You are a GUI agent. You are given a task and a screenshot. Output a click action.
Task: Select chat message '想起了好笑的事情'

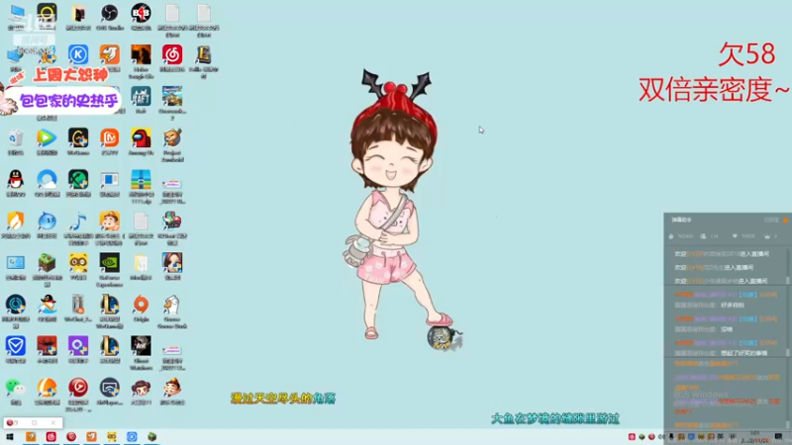(x=743, y=353)
